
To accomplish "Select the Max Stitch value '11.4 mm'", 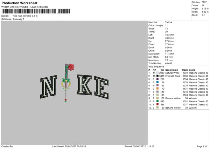I will click(169, 54).
